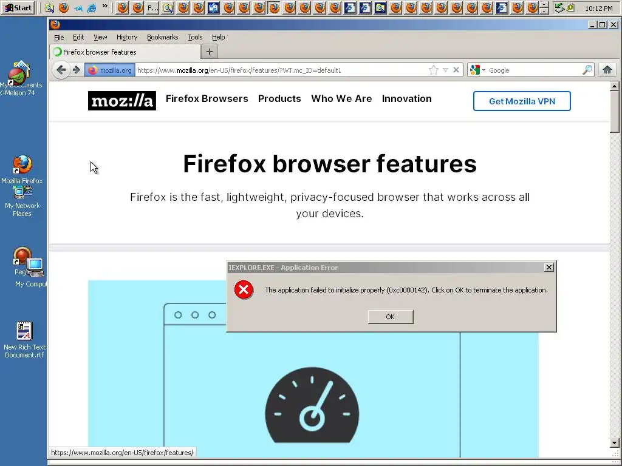622x466 pixels.
Task: Click Get Mozilla VPN button
Action: click(522, 101)
